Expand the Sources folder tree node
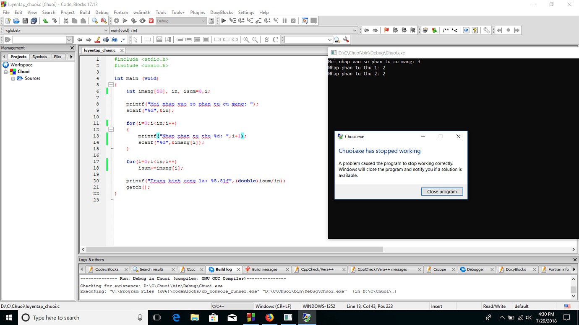 (x=13, y=79)
